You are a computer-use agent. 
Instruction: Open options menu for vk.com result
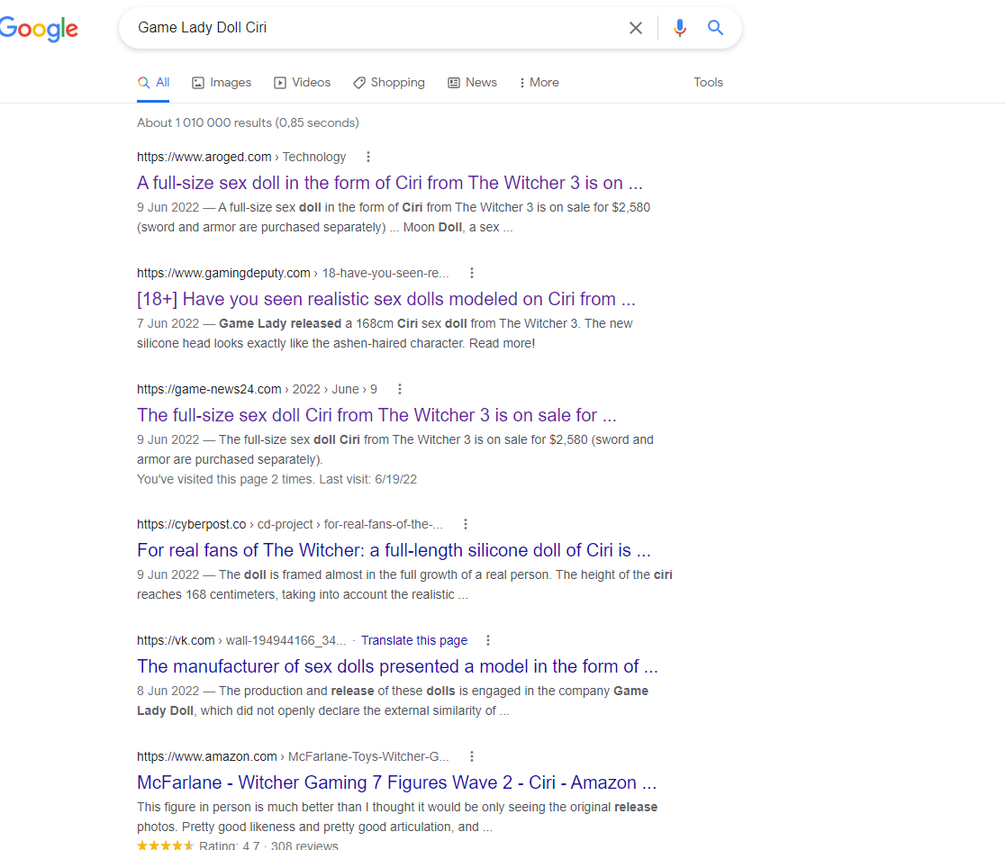[x=487, y=641]
